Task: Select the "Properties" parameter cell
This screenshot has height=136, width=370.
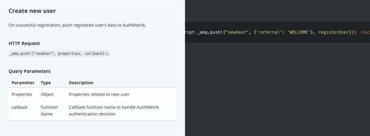Action: [22, 94]
